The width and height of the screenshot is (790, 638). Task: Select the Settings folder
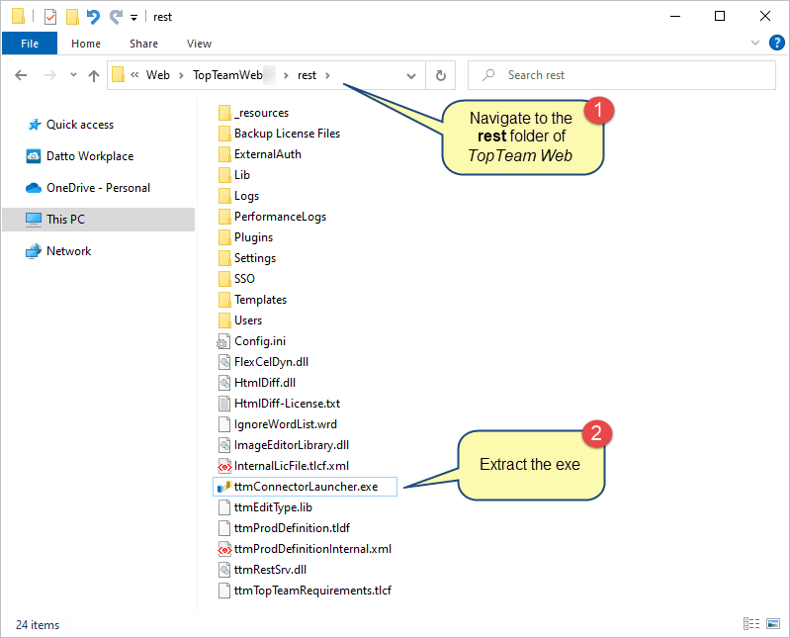(247, 258)
